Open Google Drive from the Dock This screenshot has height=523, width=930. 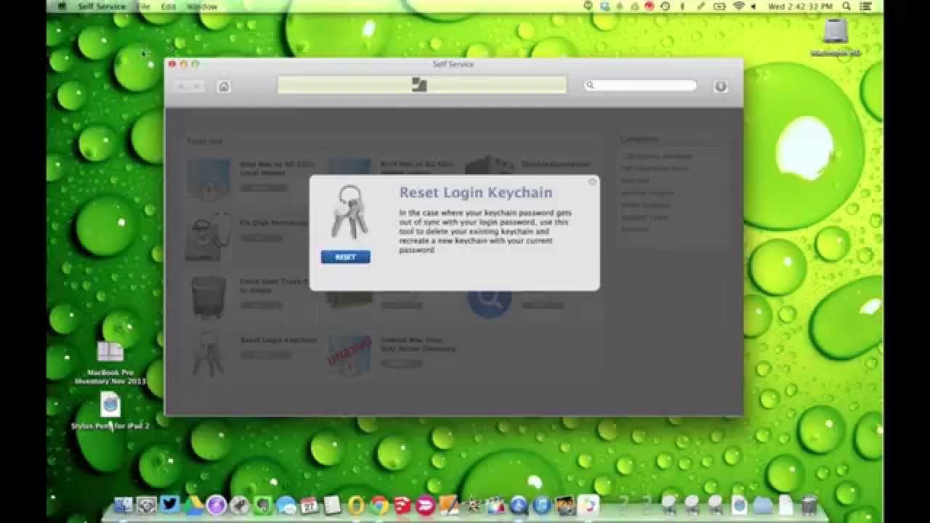click(193, 506)
